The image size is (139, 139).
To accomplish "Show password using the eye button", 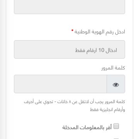I will pos(116,85).
